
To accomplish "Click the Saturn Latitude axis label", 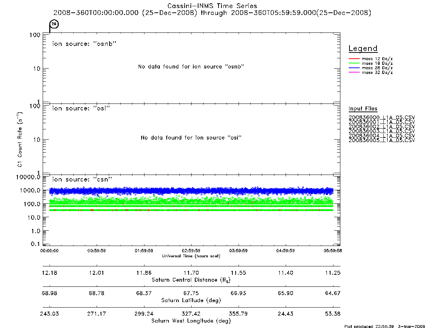I will pos(191,300).
